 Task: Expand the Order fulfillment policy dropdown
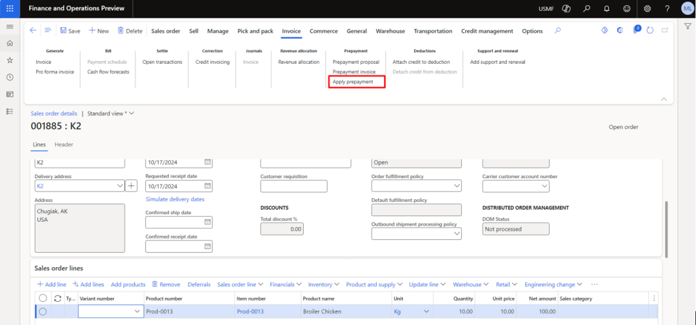point(457,186)
